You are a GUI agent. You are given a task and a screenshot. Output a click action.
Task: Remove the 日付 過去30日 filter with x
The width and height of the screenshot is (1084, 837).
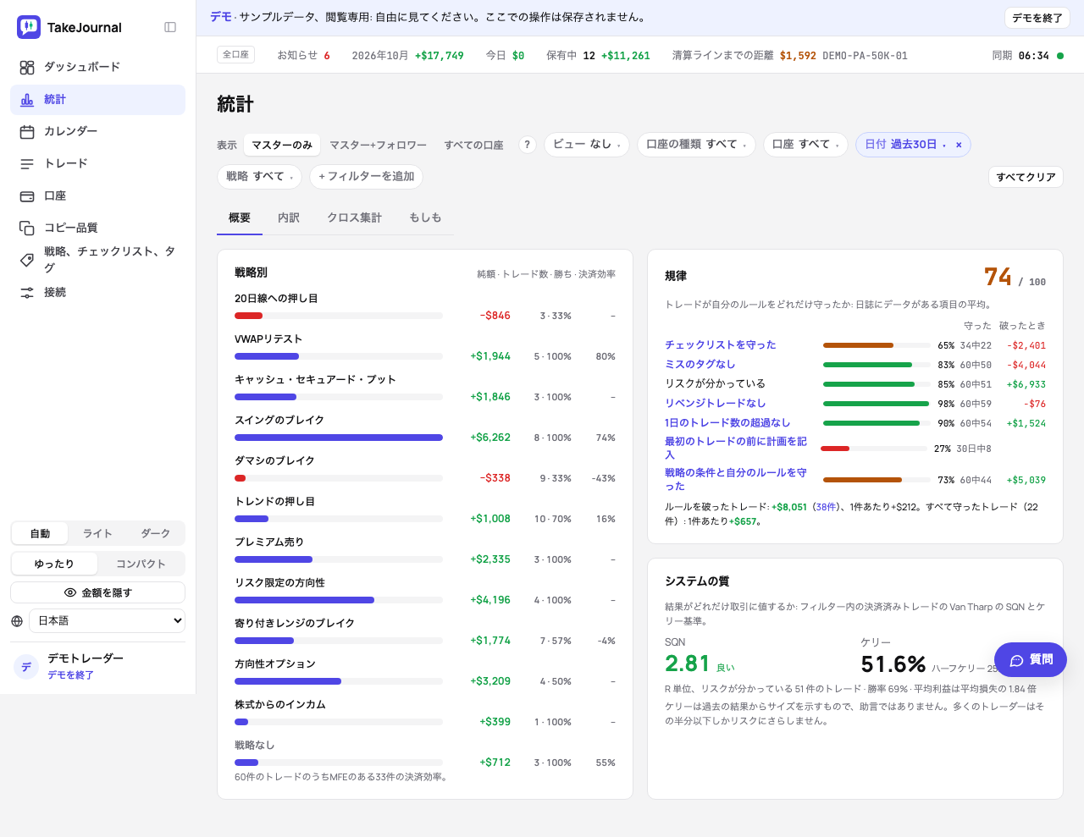tap(959, 145)
